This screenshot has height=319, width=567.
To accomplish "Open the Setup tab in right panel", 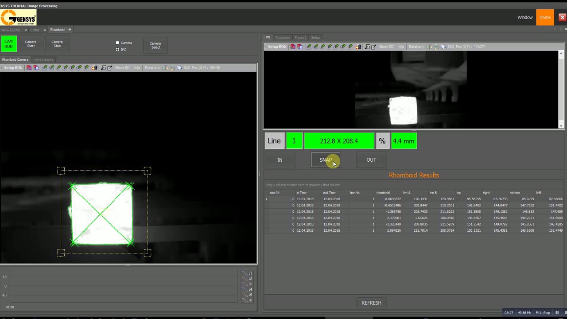I will (315, 37).
